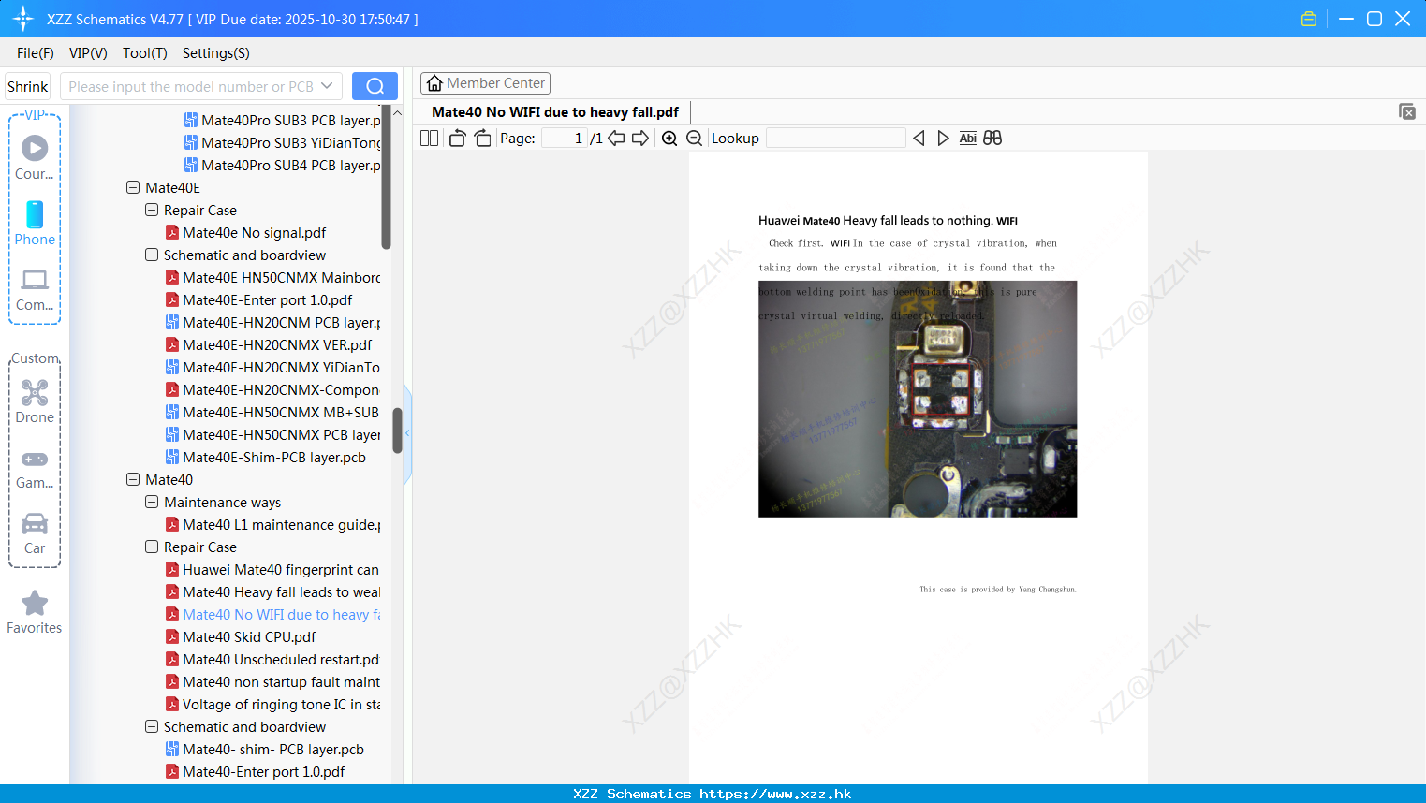Open the model number dropdown arrow
This screenshot has width=1426, height=803.
[x=327, y=86]
